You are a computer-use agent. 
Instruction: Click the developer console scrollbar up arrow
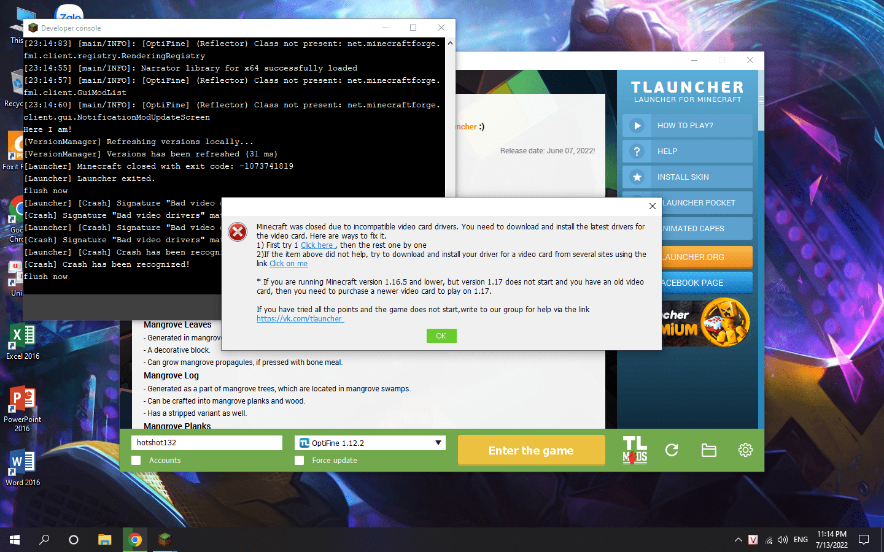coord(450,44)
